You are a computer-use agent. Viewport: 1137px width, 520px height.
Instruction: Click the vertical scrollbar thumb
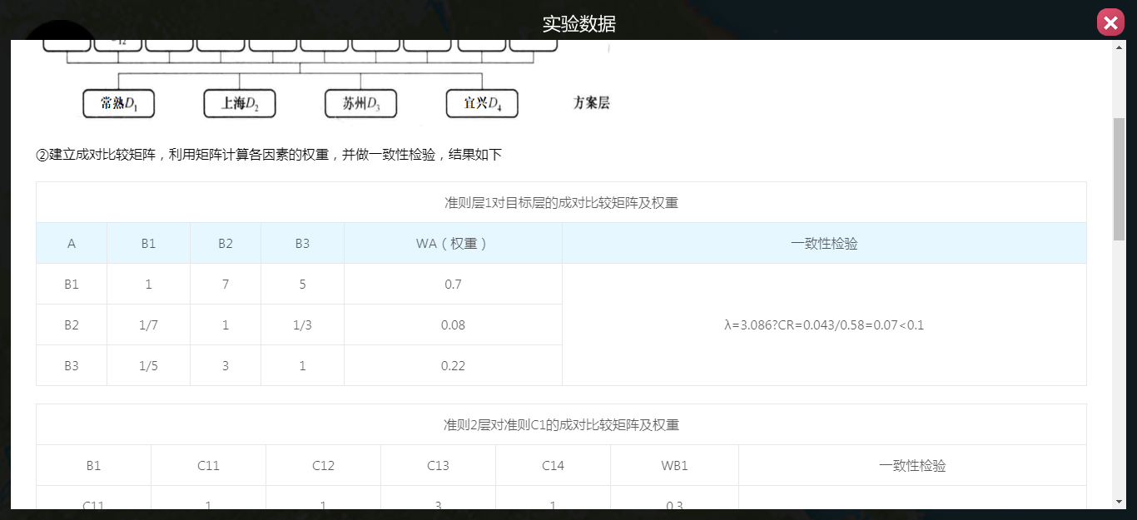[x=1119, y=179]
